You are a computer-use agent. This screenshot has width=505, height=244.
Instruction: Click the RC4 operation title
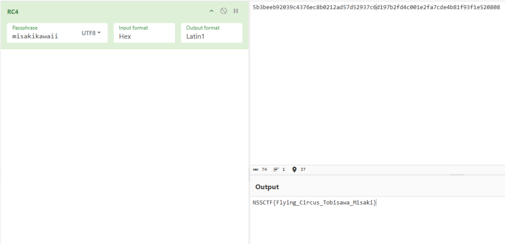click(13, 11)
